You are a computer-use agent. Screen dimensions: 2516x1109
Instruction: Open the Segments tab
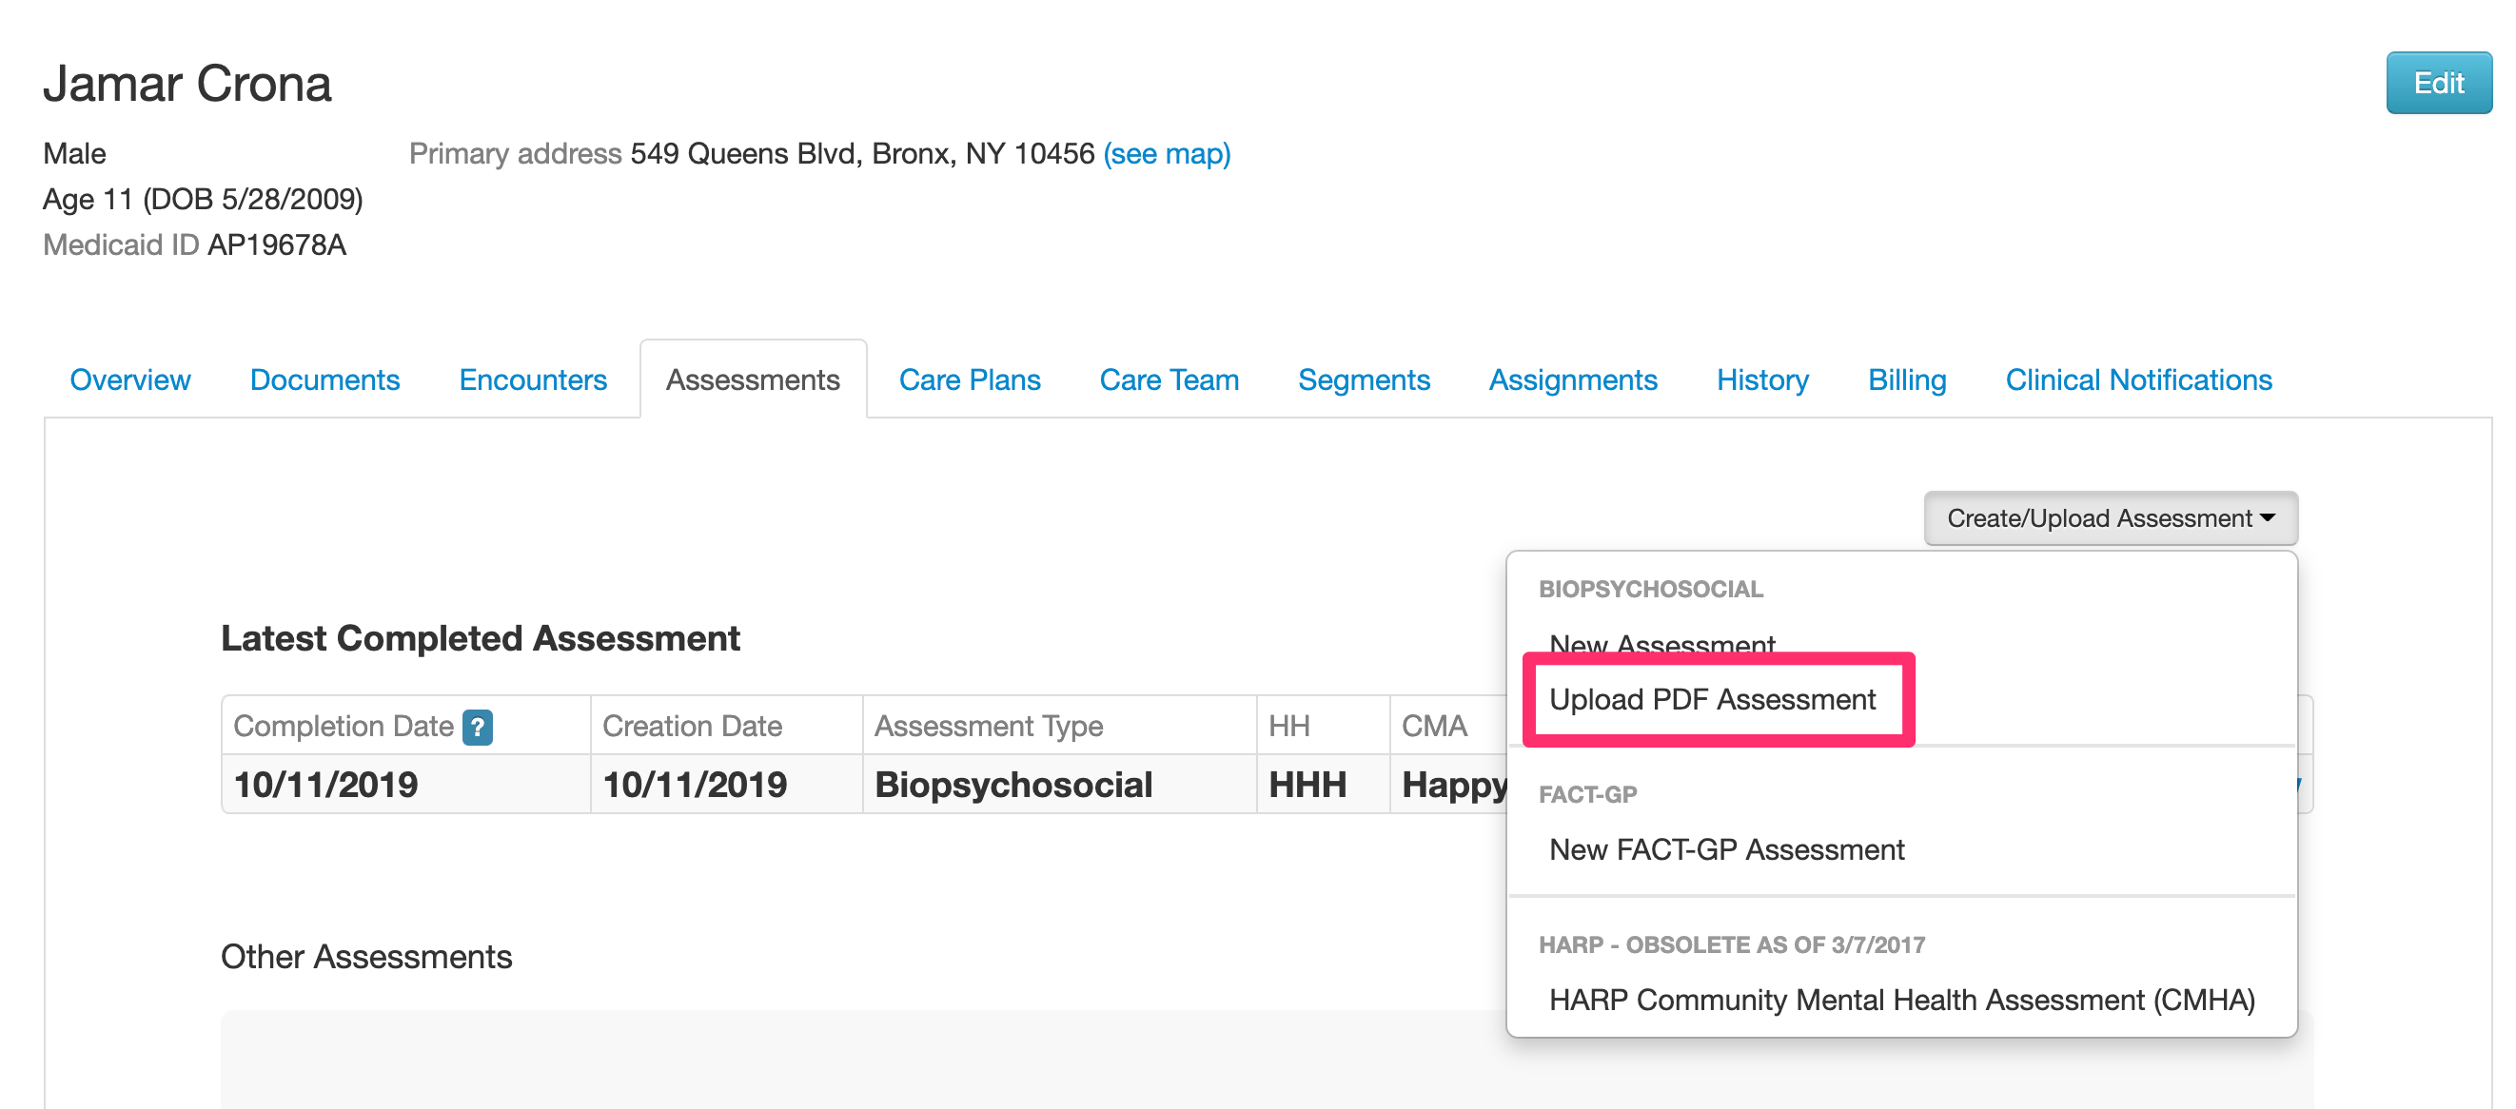pyautogui.click(x=1365, y=379)
